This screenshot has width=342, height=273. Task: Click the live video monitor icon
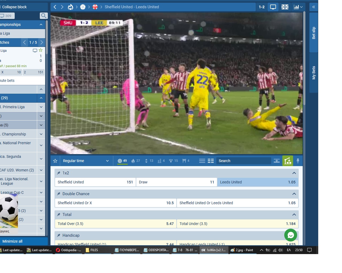tap(273, 7)
